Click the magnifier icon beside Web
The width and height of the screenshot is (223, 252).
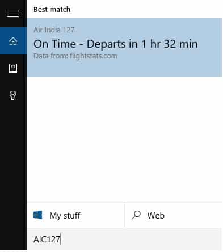point(136,215)
